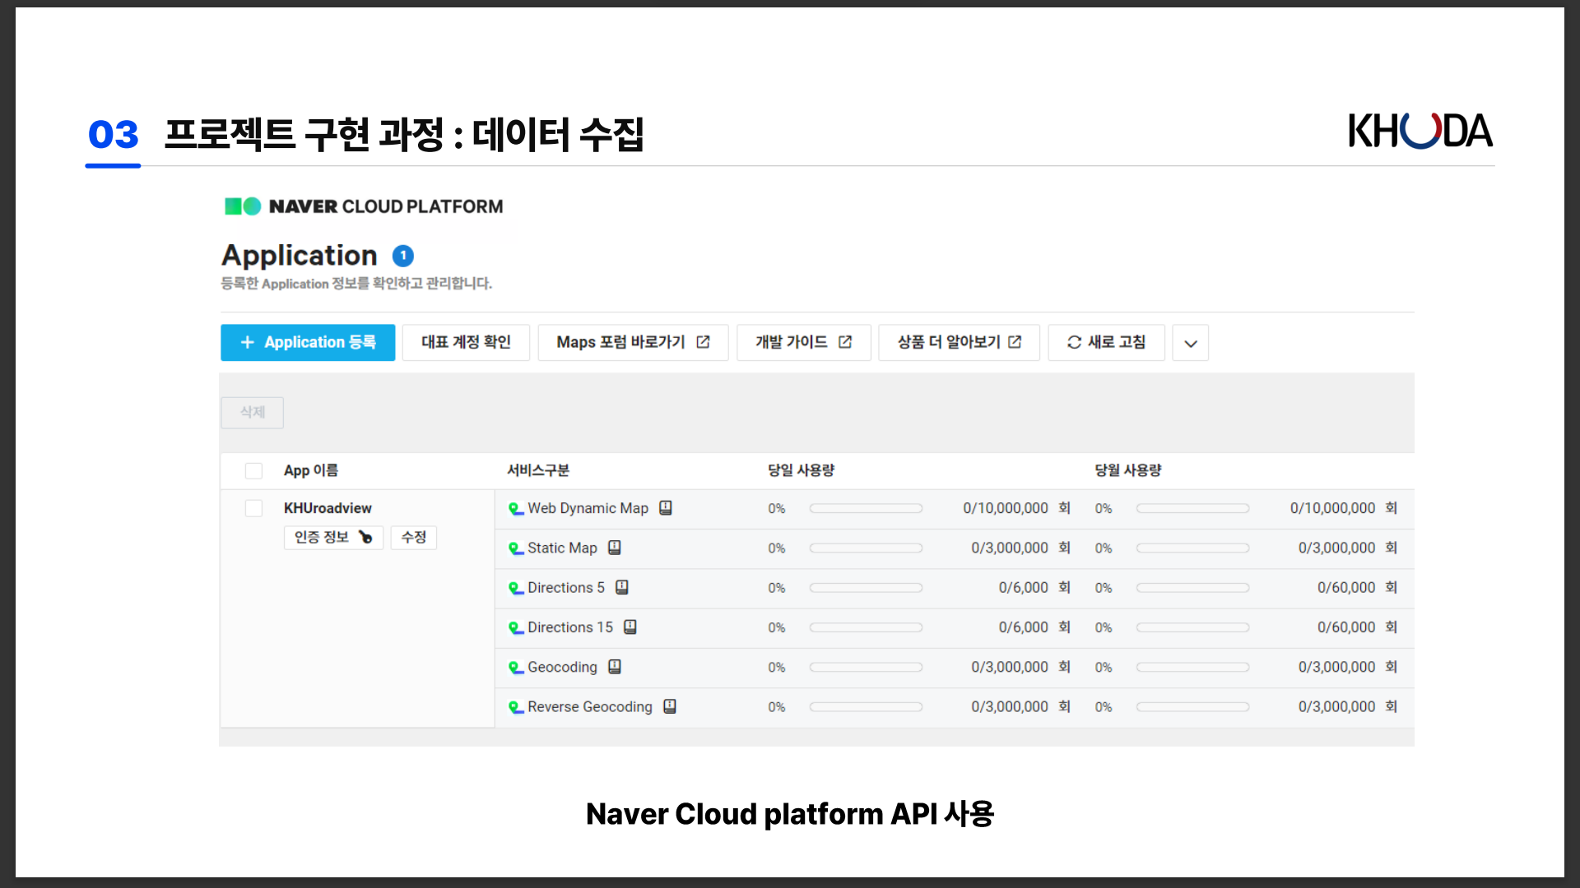Click the guide icon beside Directions 5
The width and height of the screenshot is (1580, 888).
pyautogui.click(x=621, y=587)
